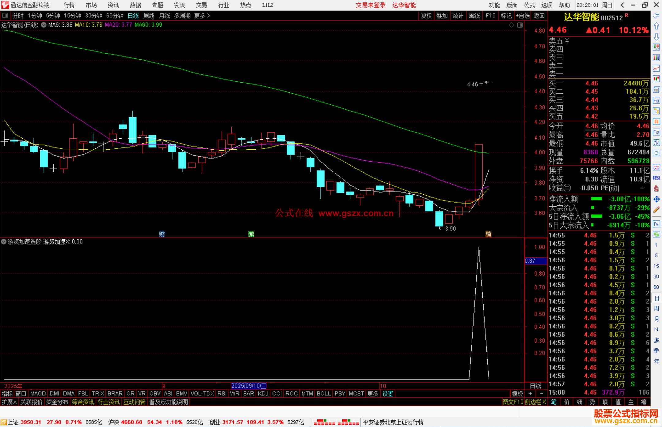Open the 资讯 menu

coord(113,5)
